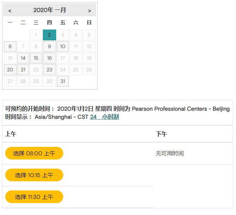
Task: Click the 下午 column header
Action: click(162, 134)
